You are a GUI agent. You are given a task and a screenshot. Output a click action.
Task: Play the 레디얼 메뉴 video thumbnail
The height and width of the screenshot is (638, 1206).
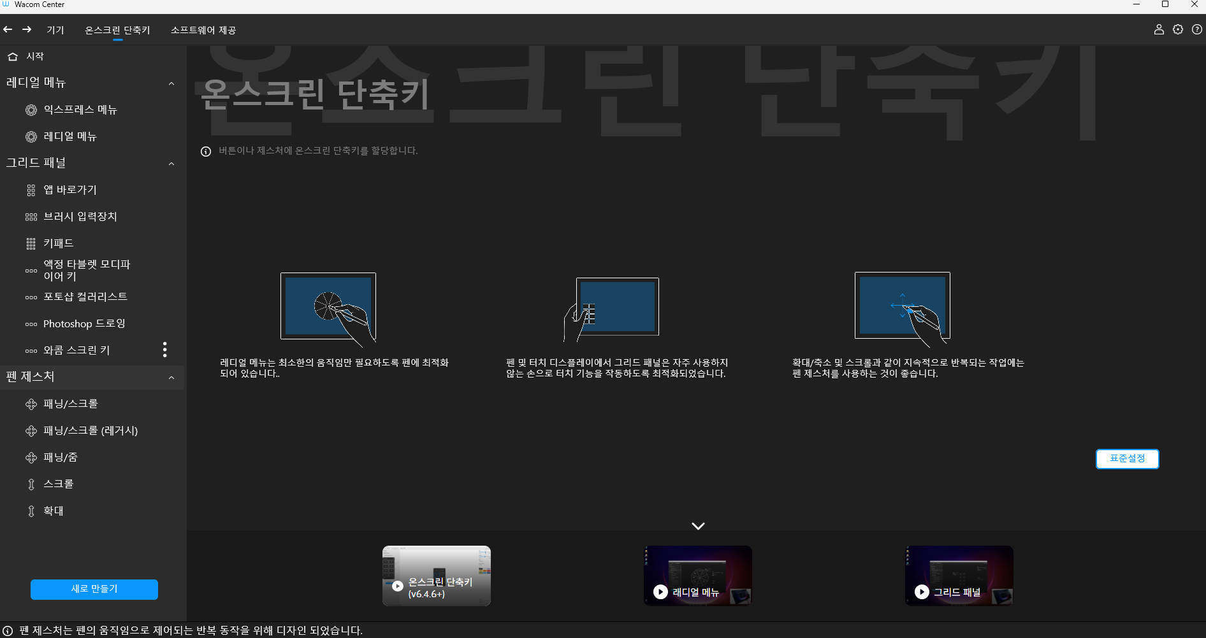pos(698,576)
